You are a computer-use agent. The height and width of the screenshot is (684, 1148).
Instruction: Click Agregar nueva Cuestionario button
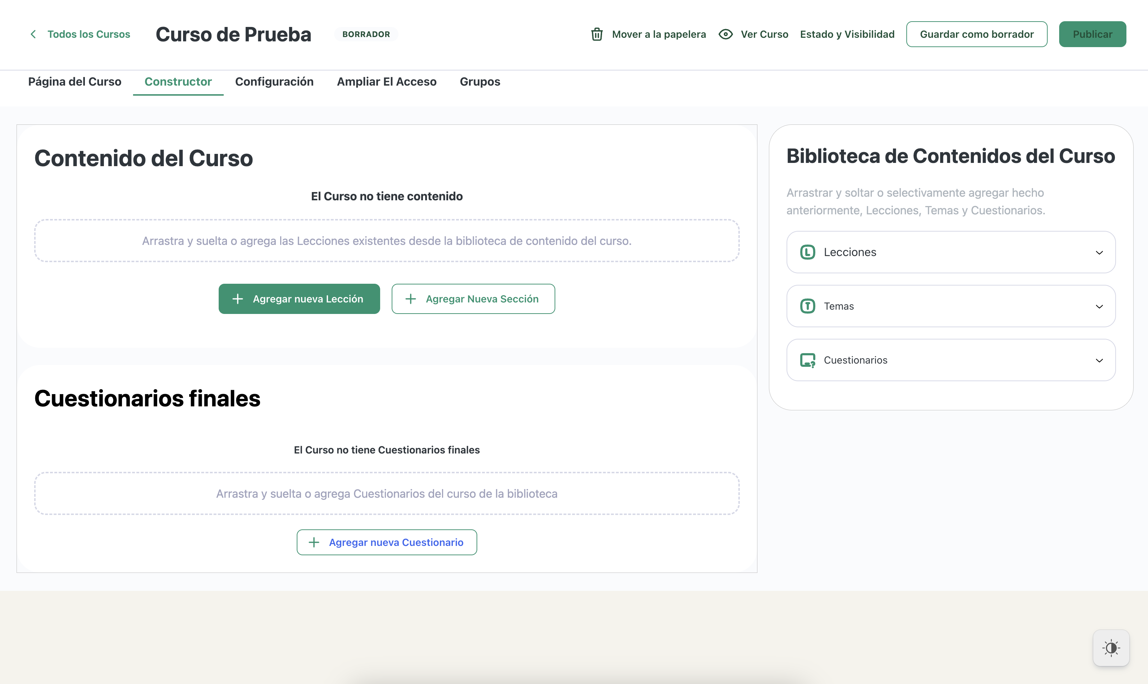pos(387,542)
